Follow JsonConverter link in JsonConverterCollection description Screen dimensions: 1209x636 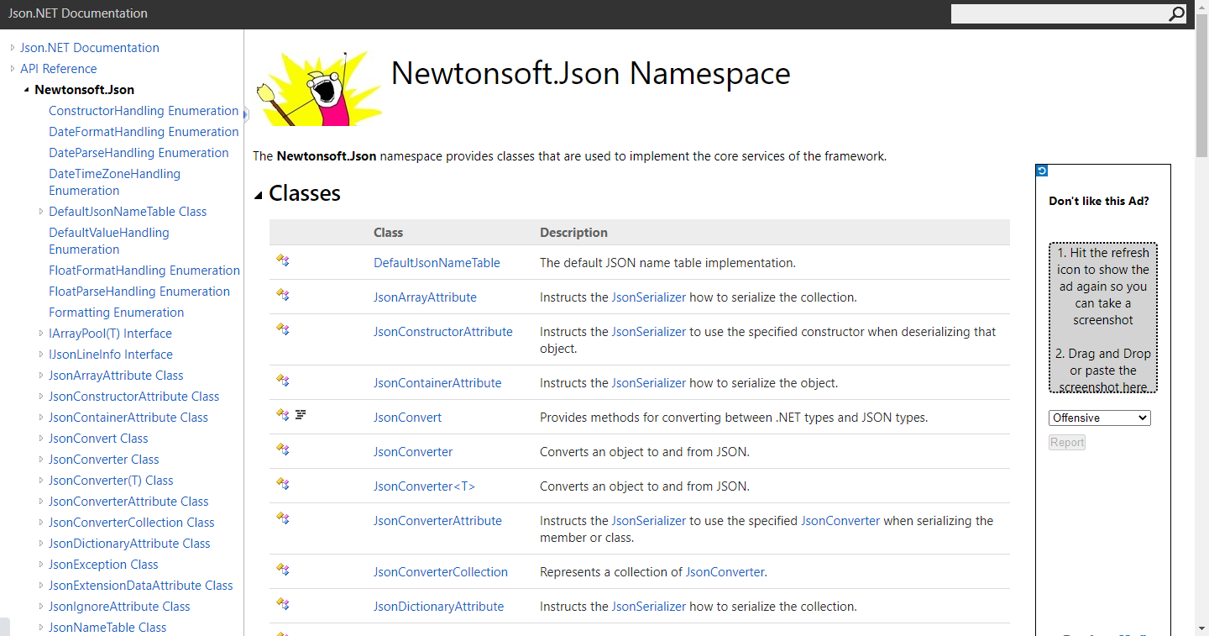[x=725, y=572]
